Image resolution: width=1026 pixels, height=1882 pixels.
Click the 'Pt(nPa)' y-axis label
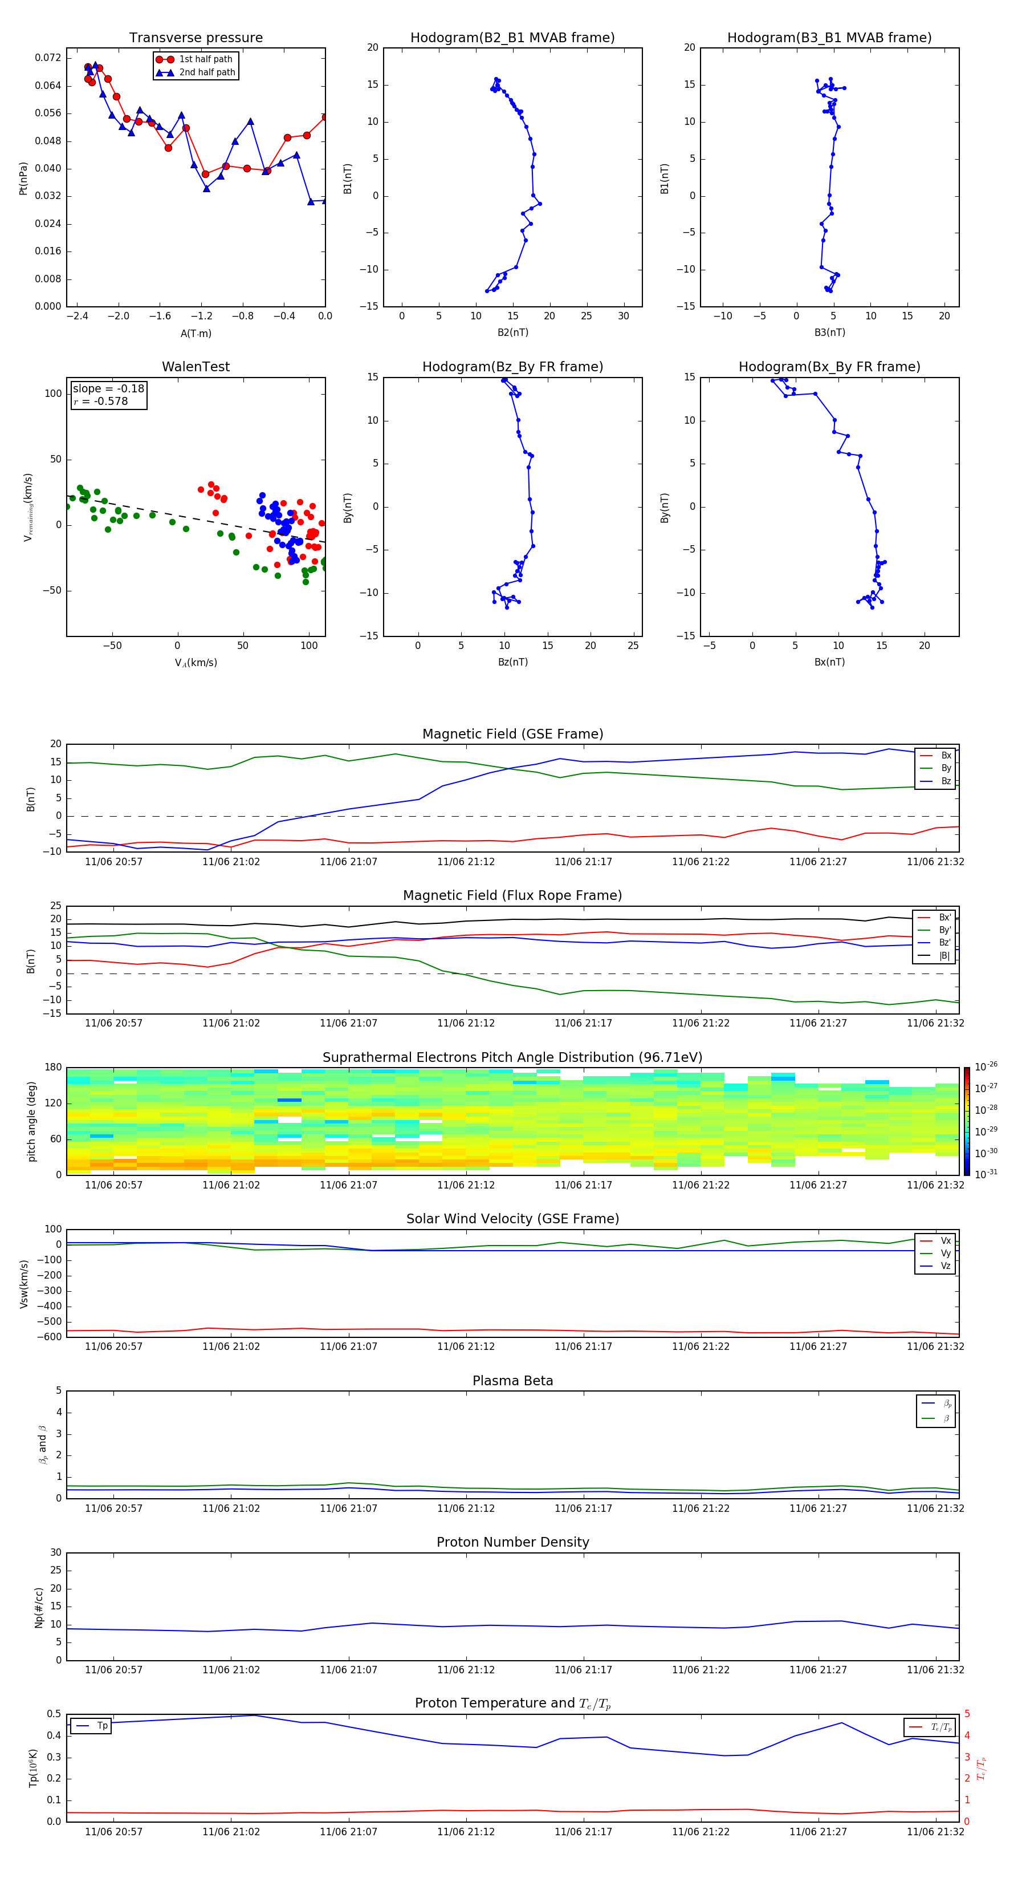point(23,177)
